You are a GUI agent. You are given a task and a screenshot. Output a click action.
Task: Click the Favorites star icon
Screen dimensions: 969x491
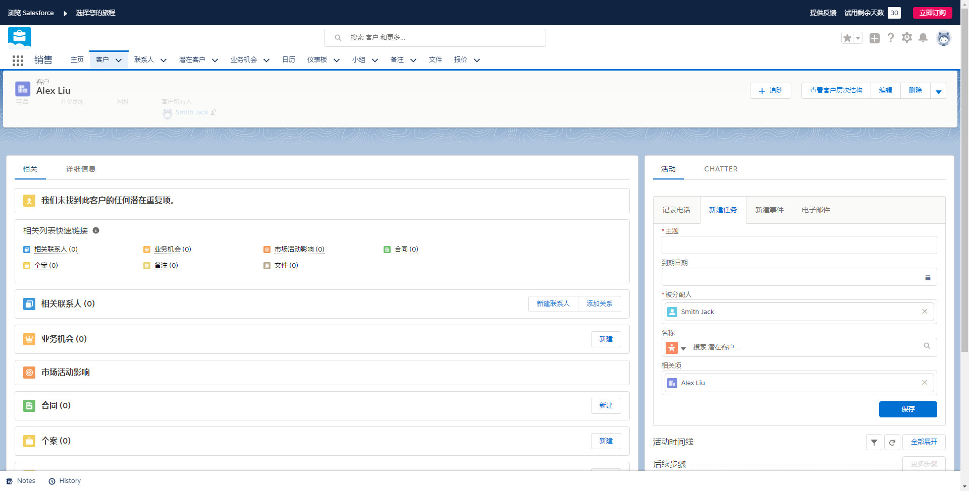tap(847, 38)
